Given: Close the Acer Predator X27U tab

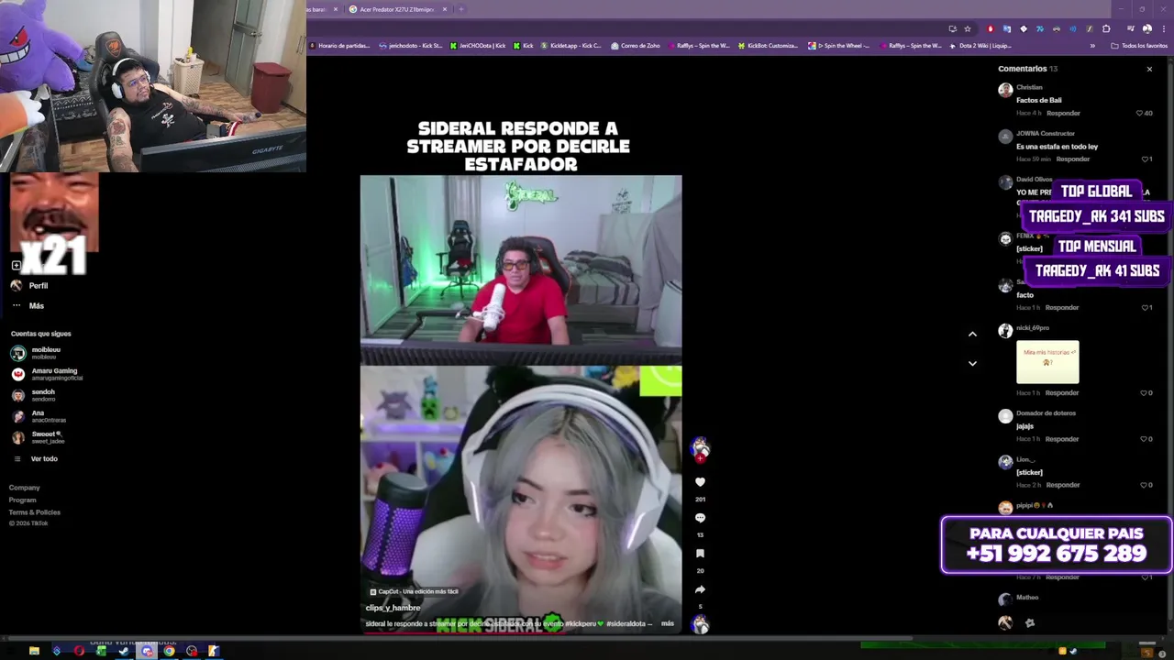Looking at the screenshot, I should (445, 9).
